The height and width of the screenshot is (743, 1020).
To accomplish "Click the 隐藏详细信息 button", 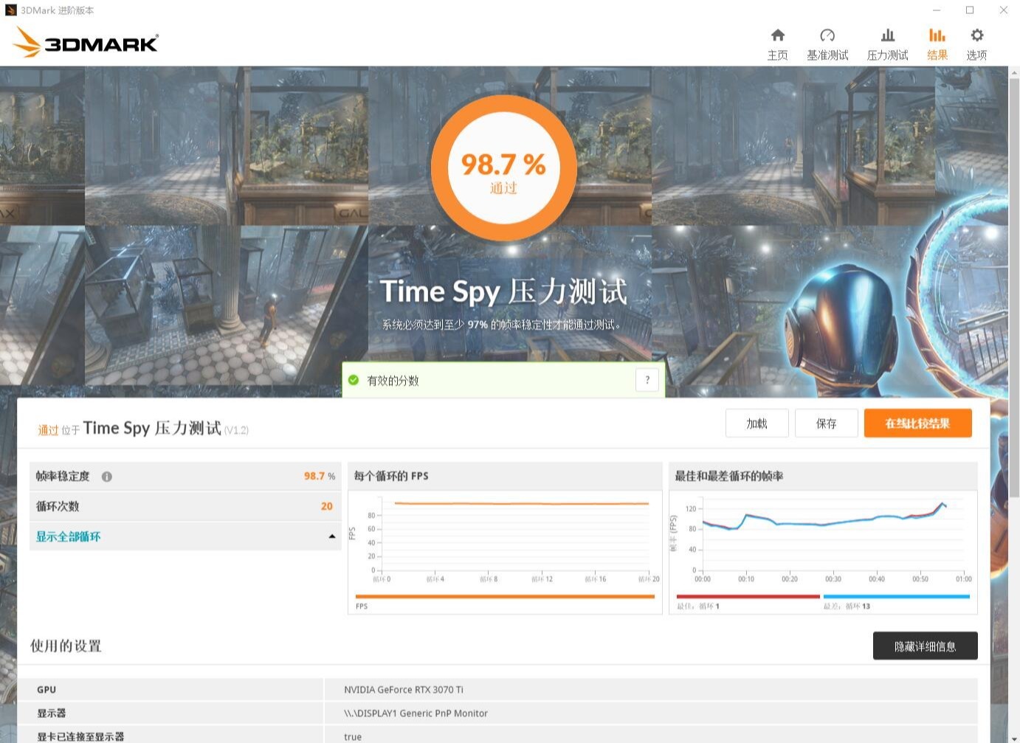I will [925, 645].
